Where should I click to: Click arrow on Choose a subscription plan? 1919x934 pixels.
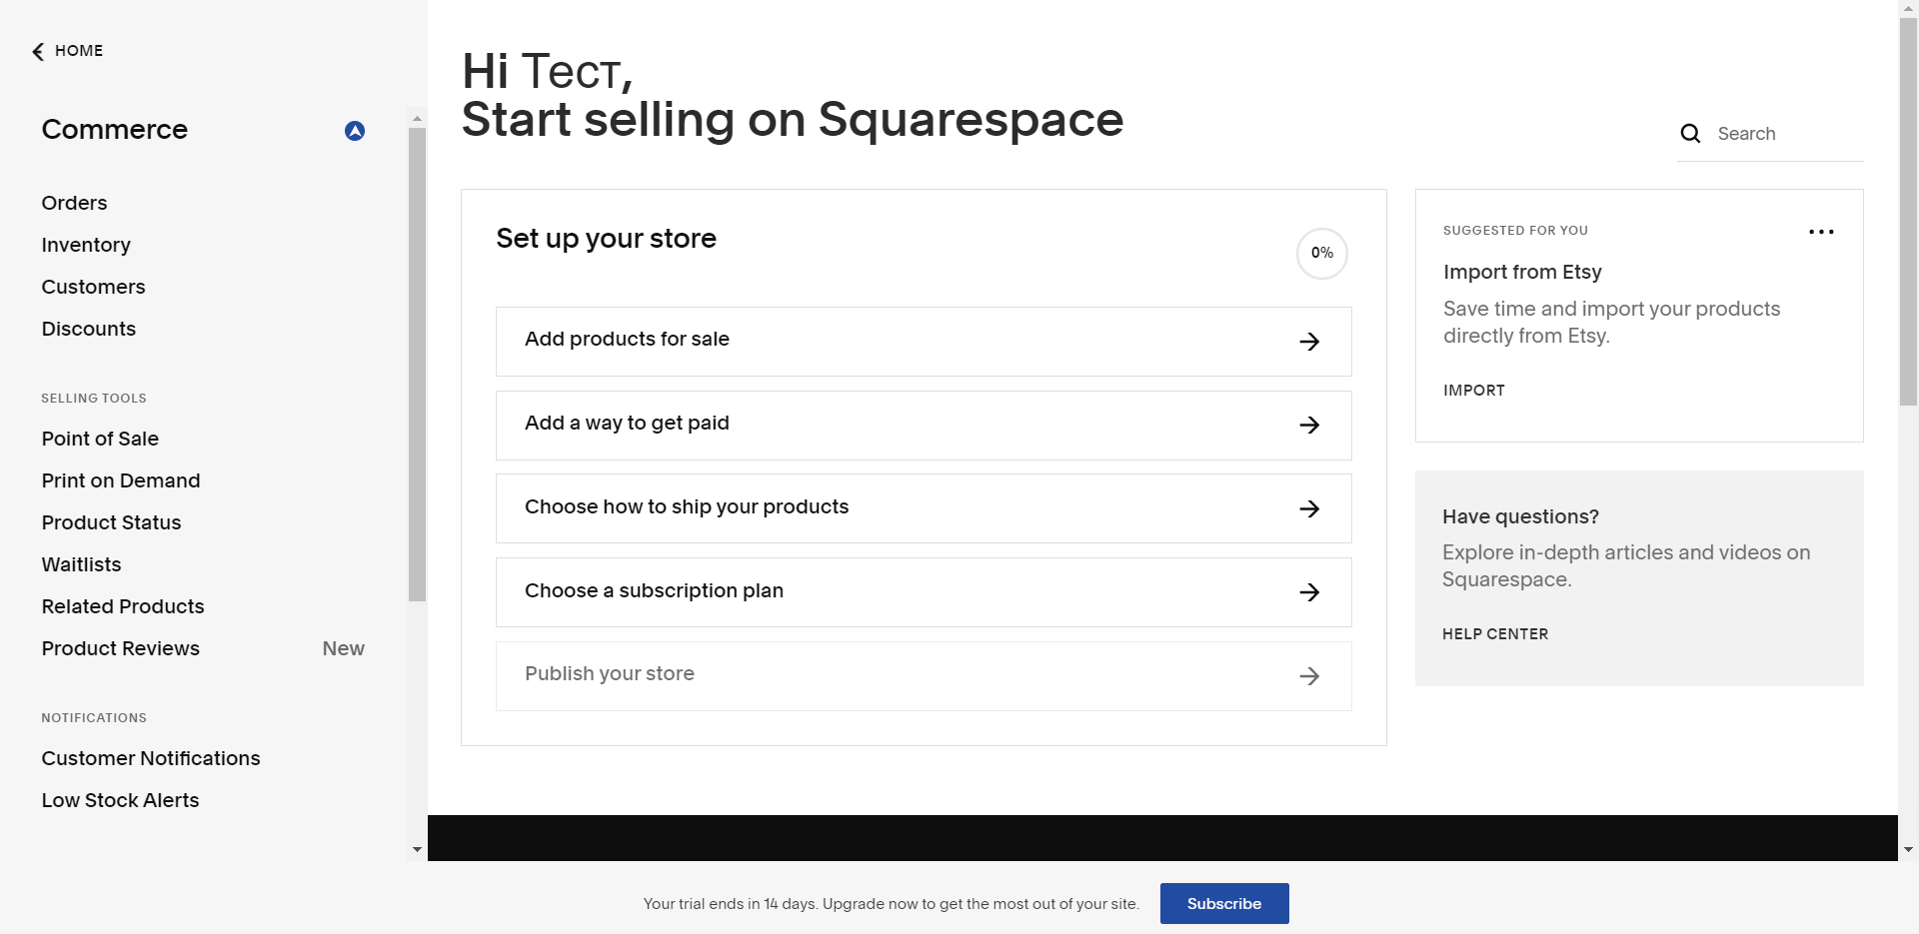(x=1309, y=592)
